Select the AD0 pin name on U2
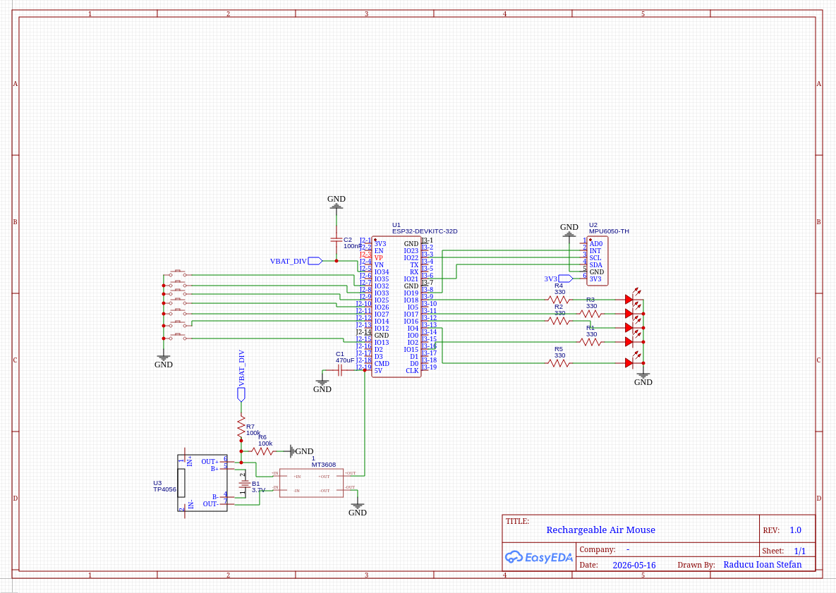Viewport: 836px width, 593px height. coord(596,244)
